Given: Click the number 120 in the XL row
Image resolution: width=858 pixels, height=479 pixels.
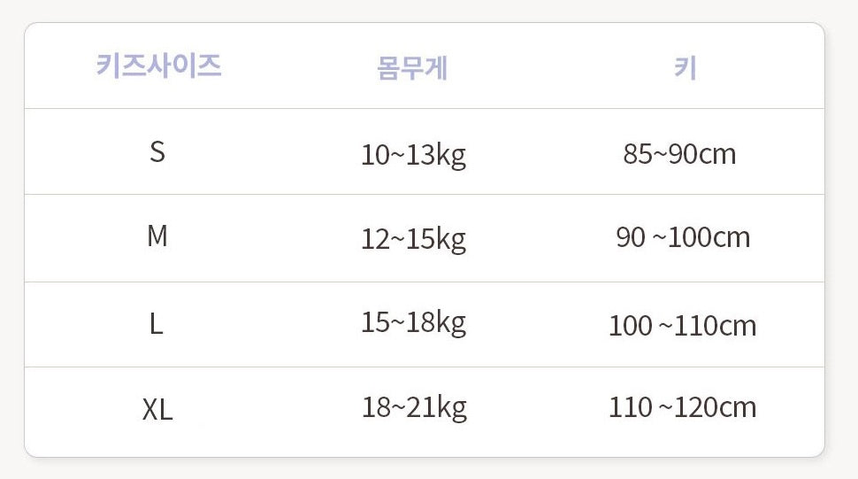Looking at the screenshot, I should click(693, 407).
